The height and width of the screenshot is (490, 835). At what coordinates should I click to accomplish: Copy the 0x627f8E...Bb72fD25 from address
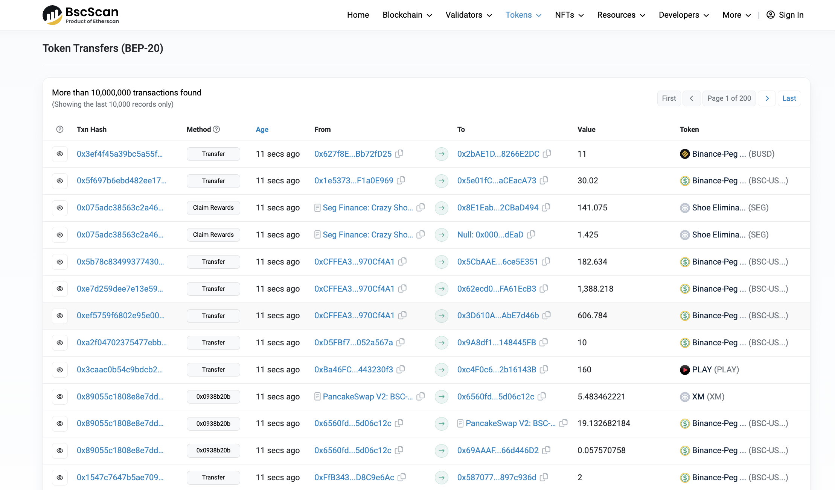tap(399, 154)
